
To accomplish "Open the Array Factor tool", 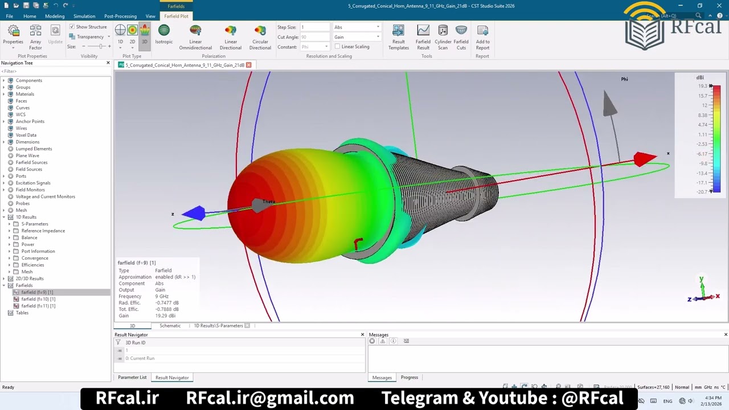I will click(x=35, y=37).
